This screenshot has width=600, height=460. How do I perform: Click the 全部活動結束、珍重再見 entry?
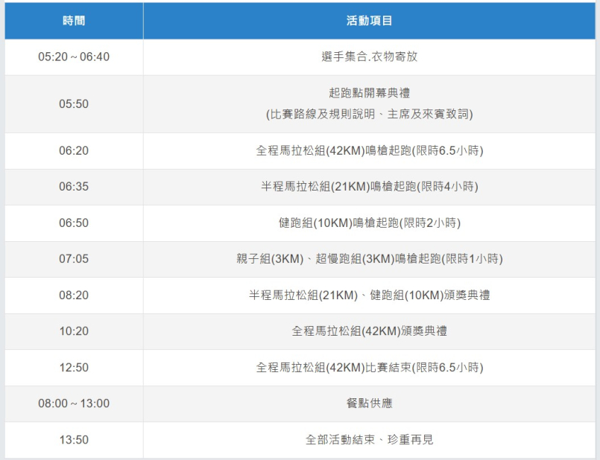[369, 440]
